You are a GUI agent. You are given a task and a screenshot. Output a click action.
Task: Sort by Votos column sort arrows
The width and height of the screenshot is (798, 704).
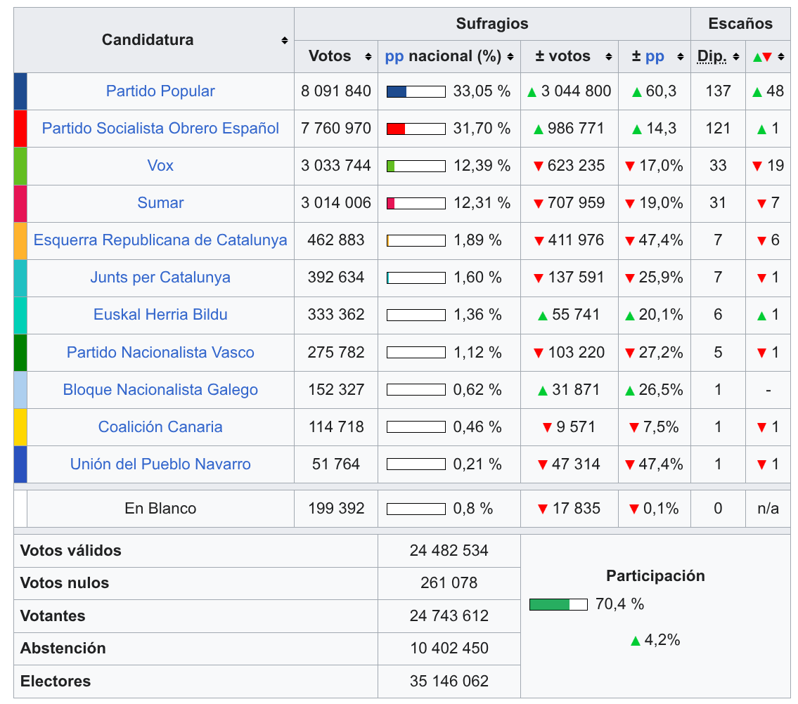point(368,57)
